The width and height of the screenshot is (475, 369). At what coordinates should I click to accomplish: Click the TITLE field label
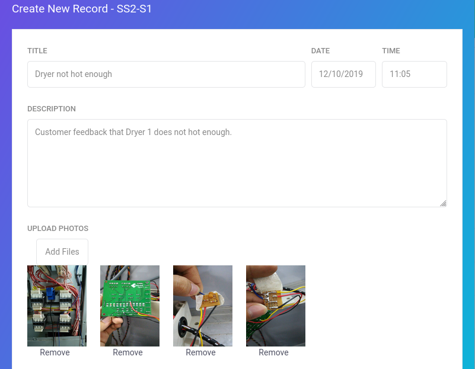(x=37, y=51)
